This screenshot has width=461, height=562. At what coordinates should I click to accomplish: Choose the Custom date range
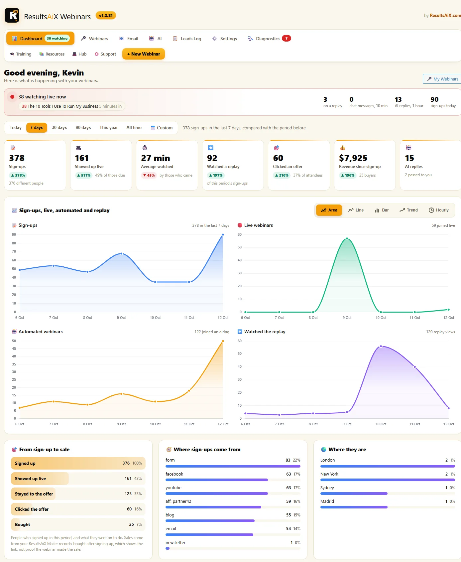[x=162, y=128]
